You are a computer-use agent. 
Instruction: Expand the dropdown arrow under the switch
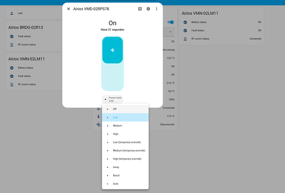click(170, 32)
